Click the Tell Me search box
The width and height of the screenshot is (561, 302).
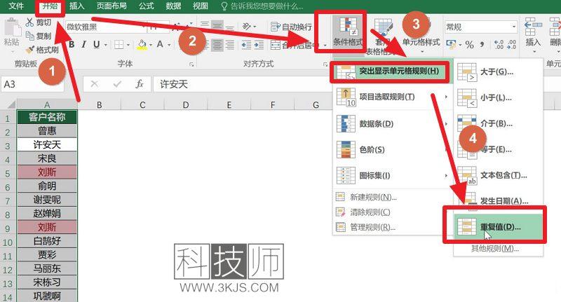point(262,6)
